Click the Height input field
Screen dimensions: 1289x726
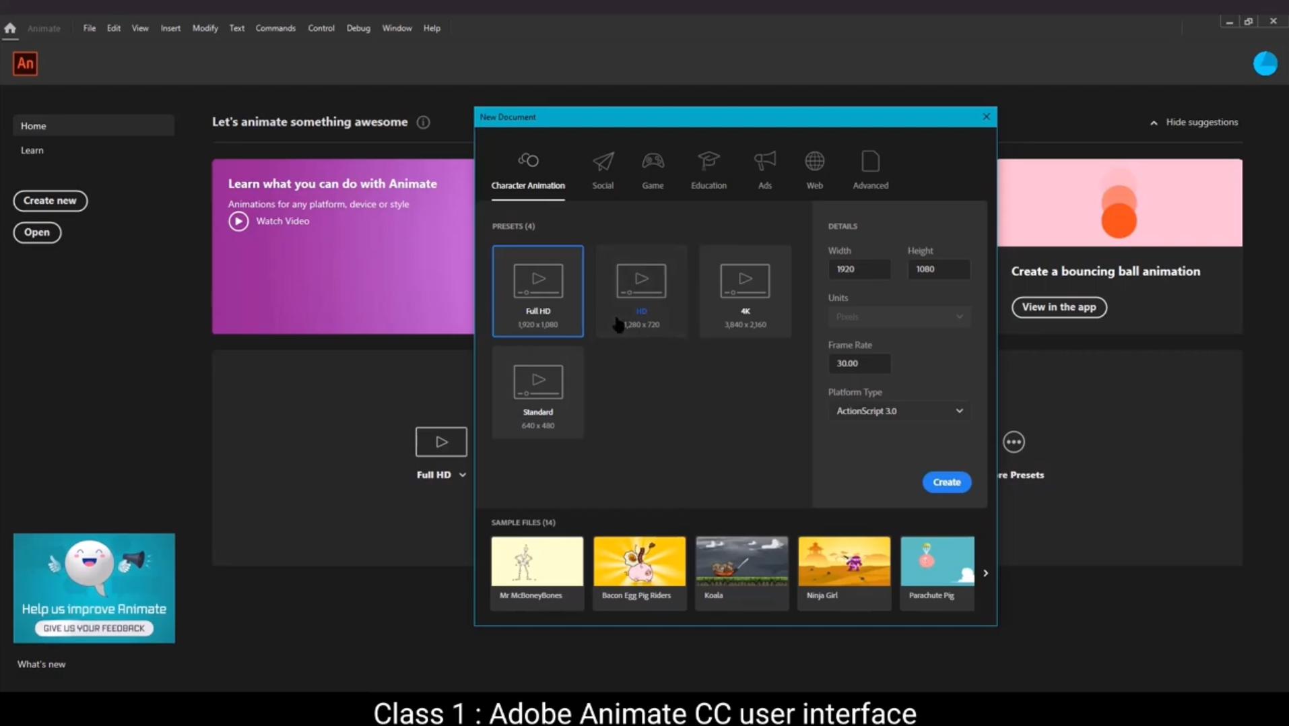[x=938, y=269]
